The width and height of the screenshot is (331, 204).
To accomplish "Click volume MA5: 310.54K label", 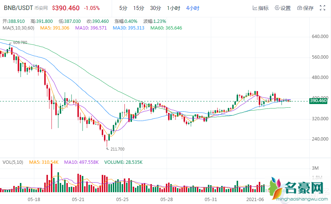I will 44,162.
